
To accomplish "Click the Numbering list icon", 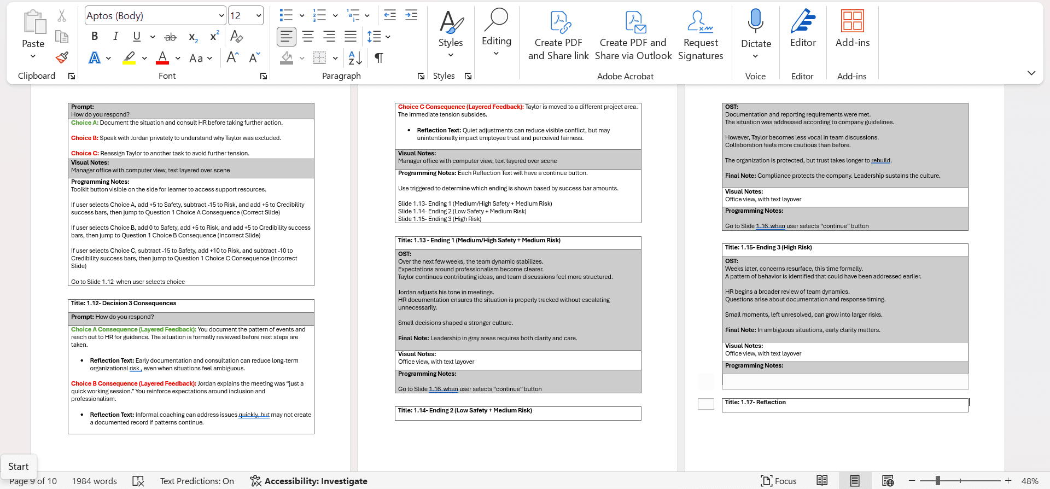I will (x=319, y=15).
